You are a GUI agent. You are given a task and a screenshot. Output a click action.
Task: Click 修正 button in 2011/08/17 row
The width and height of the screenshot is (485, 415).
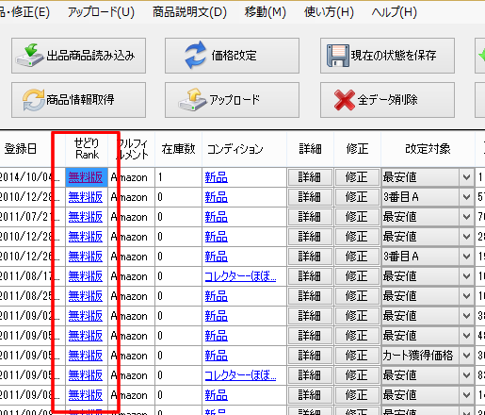tap(357, 276)
